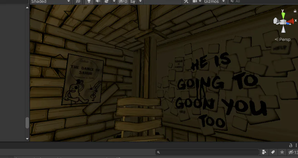
Task: Toggle the Project panel lock icon
Action: tap(291, 145)
